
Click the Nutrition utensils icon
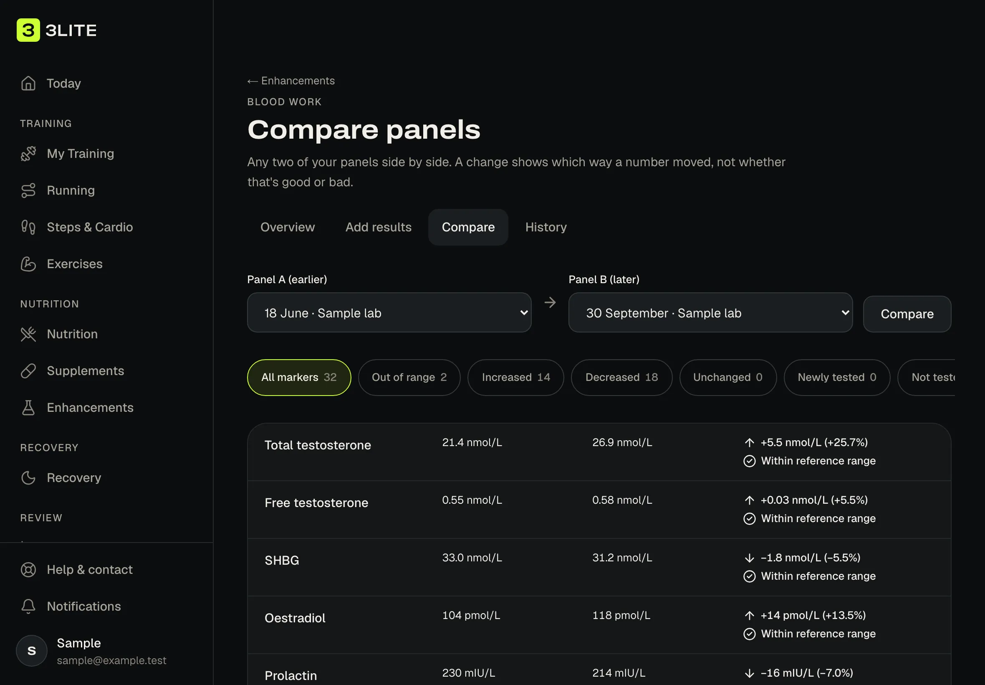click(x=28, y=334)
